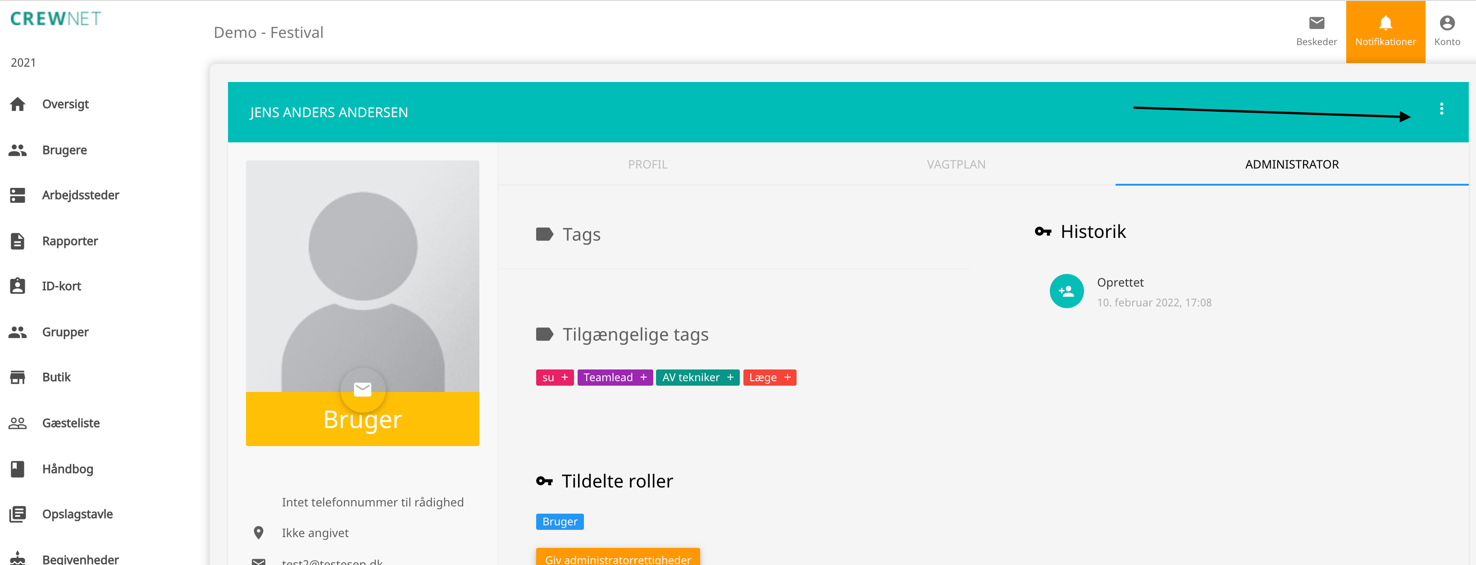The image size is (1476, 565).
Task: Switch to the PROFIL tab
Action: pos(647,164)
